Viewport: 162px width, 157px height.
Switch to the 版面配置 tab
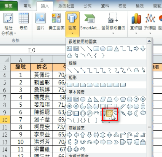(x=66, y=6)
